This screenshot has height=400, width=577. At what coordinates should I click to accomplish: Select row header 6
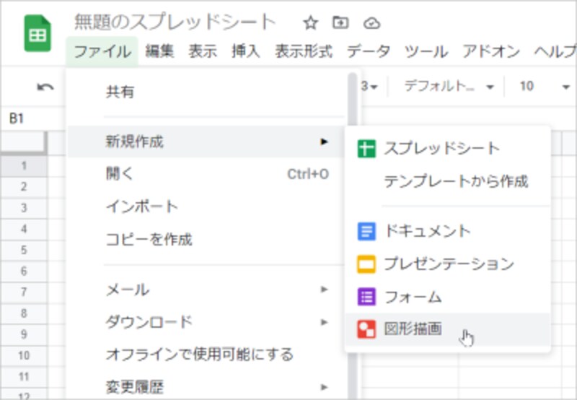click(24, 271)
